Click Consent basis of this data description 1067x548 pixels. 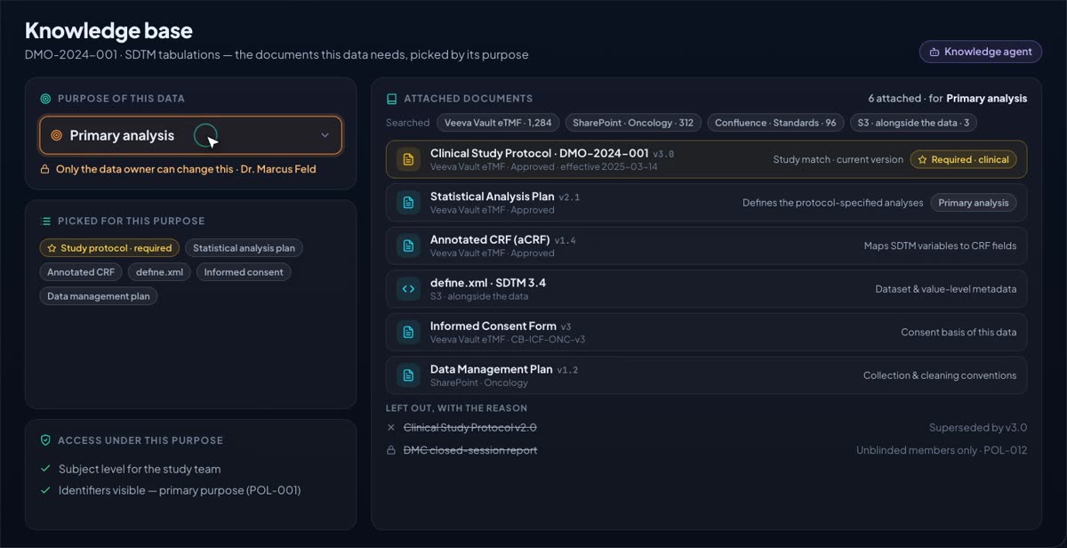click(x=959, y=332)
